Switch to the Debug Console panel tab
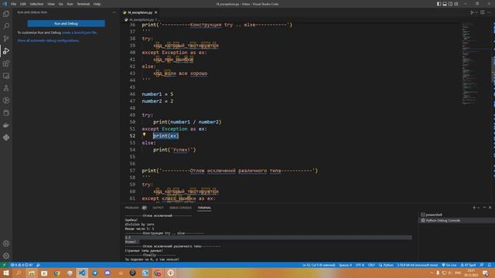This screenshot has width=495, height=278. pyautogui.click(x=180, y=208)
